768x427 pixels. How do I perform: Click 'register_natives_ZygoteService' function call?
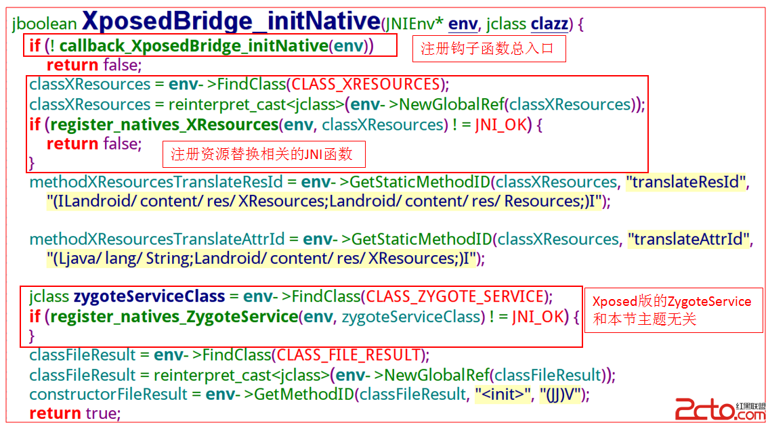(174, 317)
